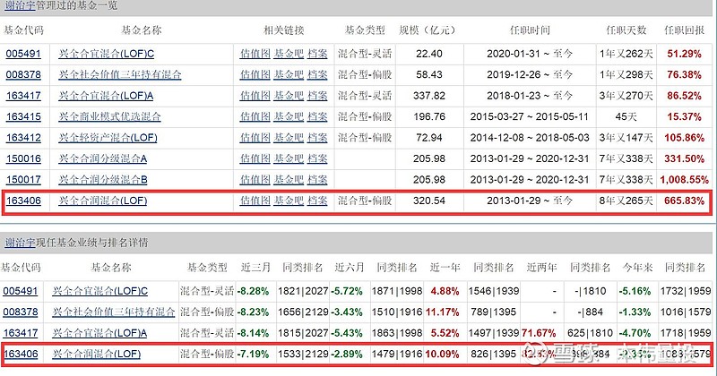The height and width of the screenshot is (376, 717).
Task: Open 兴全合润分级混合B fund name
Action: (103, 180)
